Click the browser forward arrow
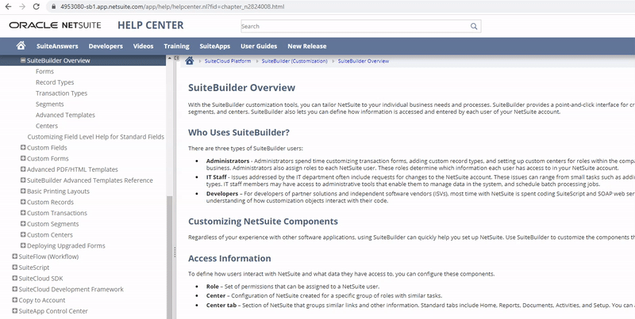The height and width of the screenshot is (319, 635). [22, 6]
